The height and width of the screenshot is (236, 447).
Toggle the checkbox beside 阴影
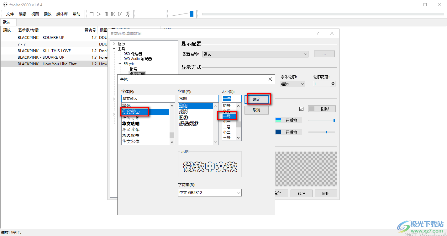[302, 109]
